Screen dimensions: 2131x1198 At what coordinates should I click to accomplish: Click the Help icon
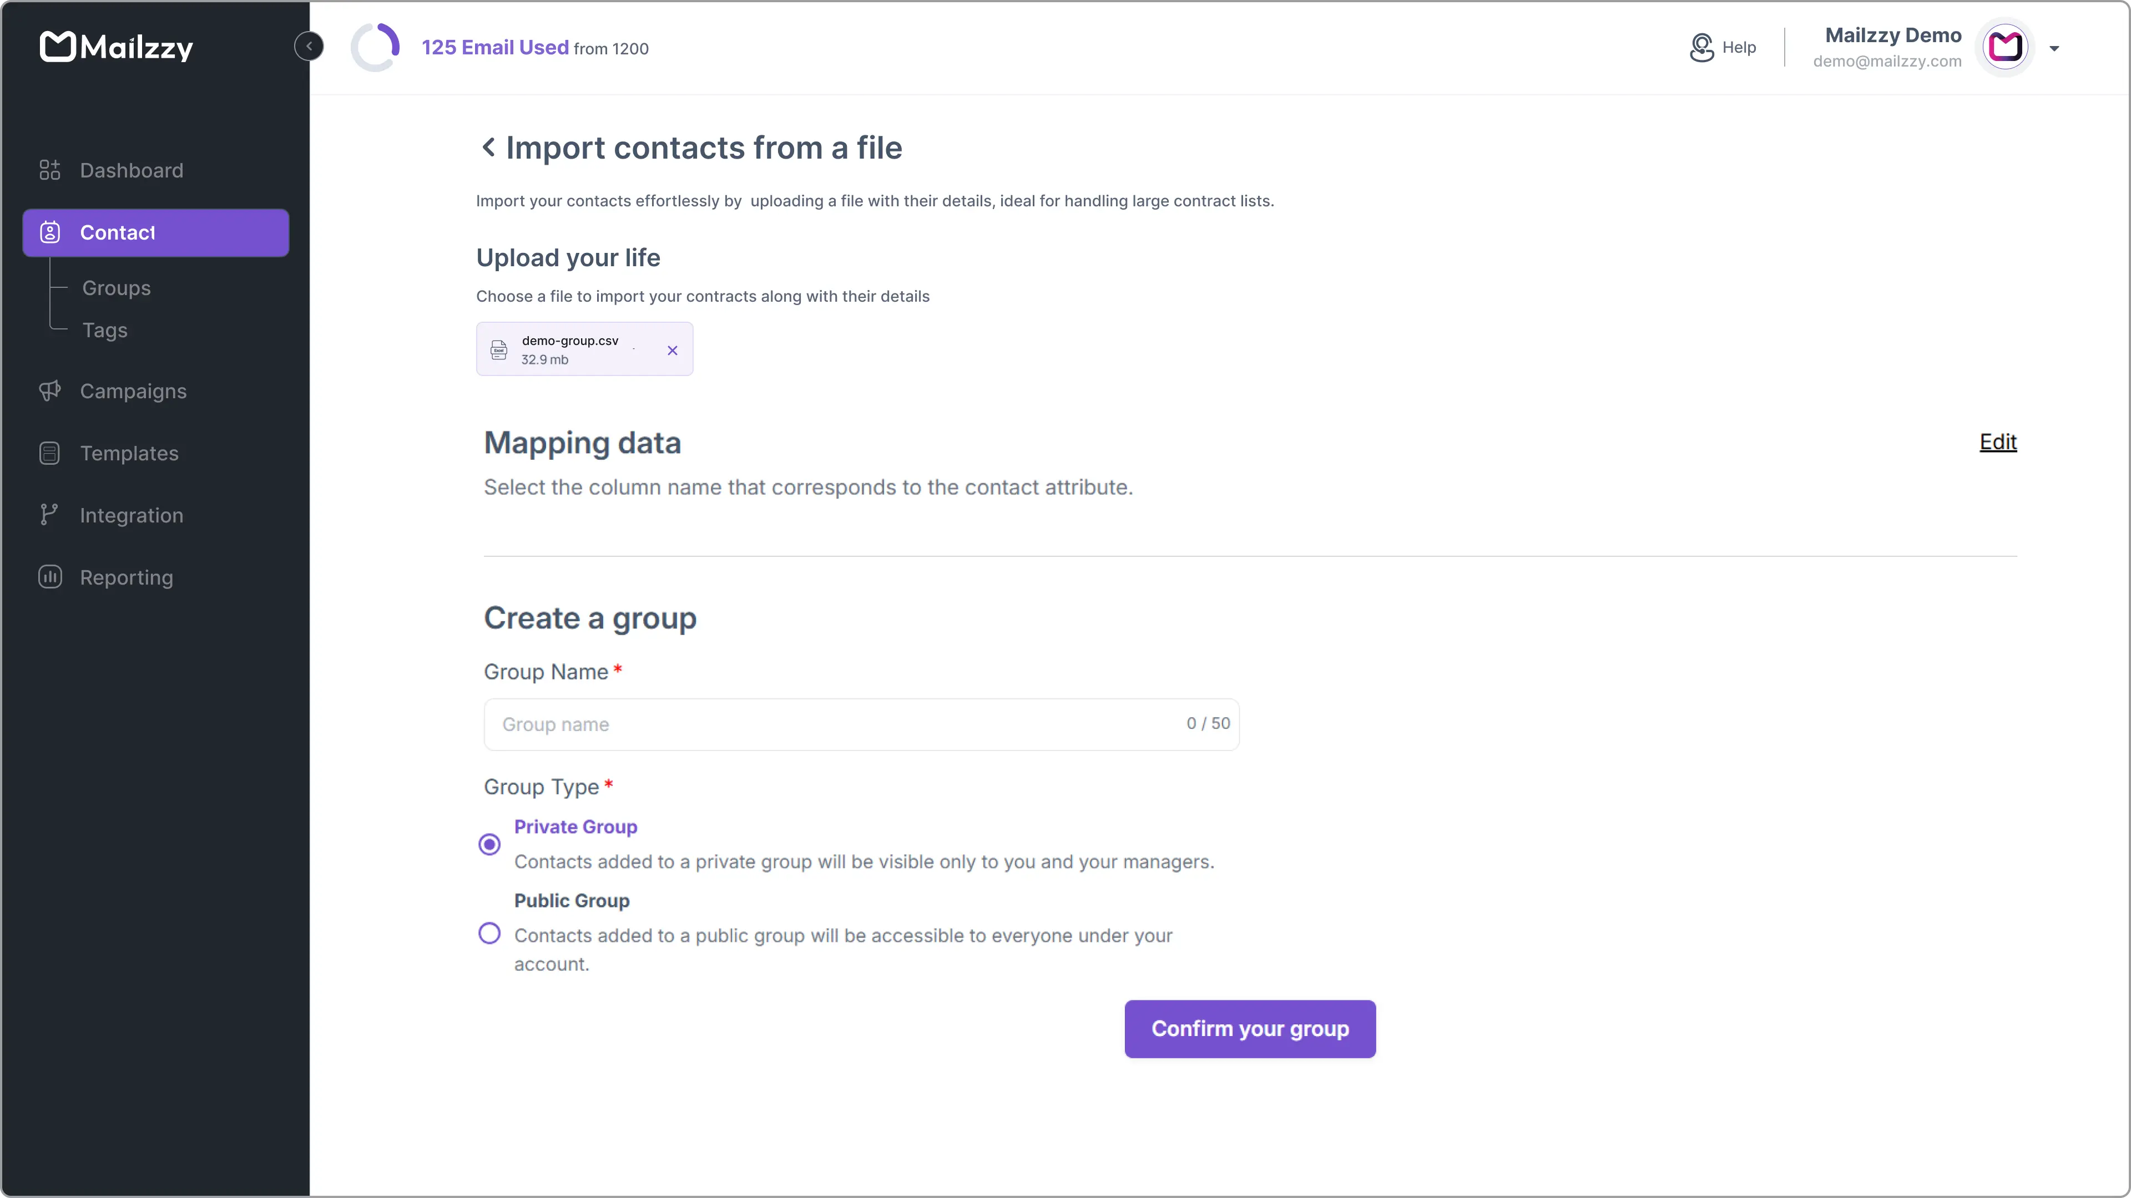1701,47
